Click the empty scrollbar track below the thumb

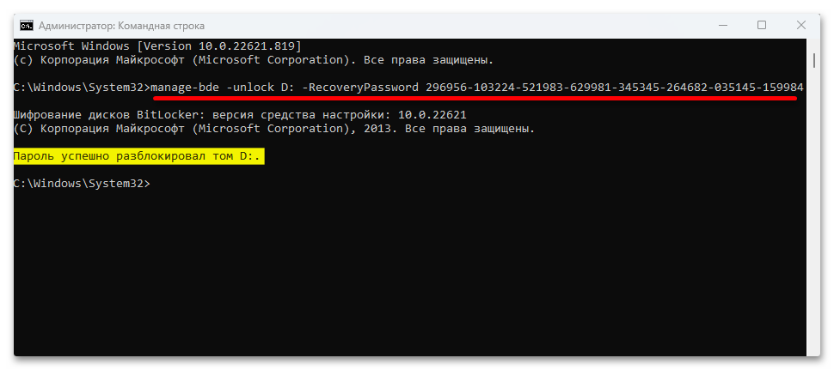[815, 215]
